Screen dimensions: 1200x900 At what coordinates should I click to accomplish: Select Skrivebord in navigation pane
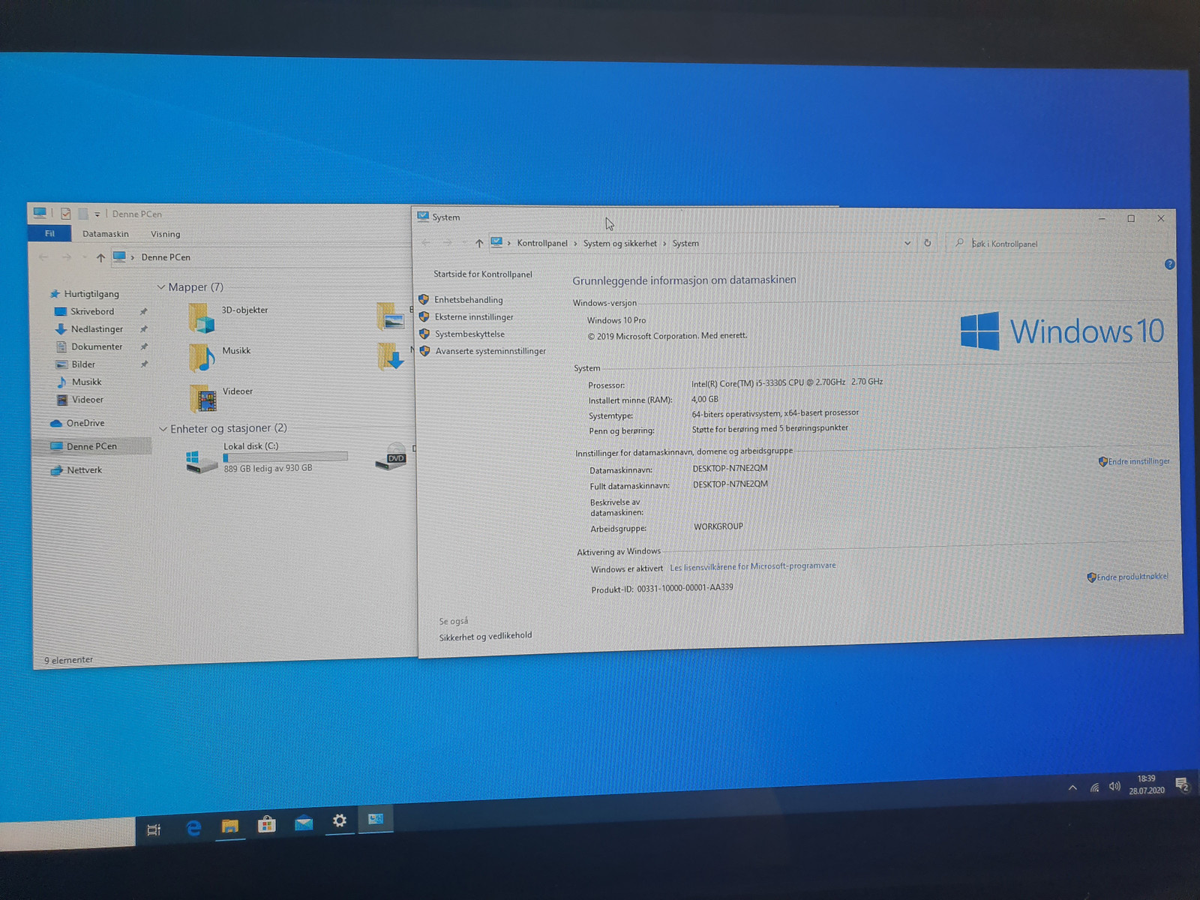click(x=92, y=311)
